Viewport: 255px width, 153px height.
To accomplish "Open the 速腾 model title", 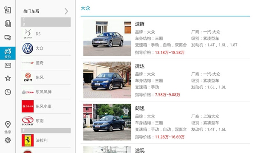I will [140, 24].
